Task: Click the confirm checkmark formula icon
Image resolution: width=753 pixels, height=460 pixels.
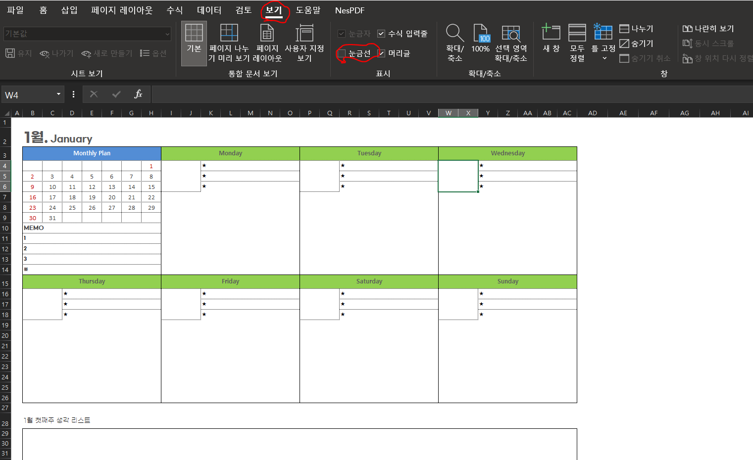Action: [116, 94]
